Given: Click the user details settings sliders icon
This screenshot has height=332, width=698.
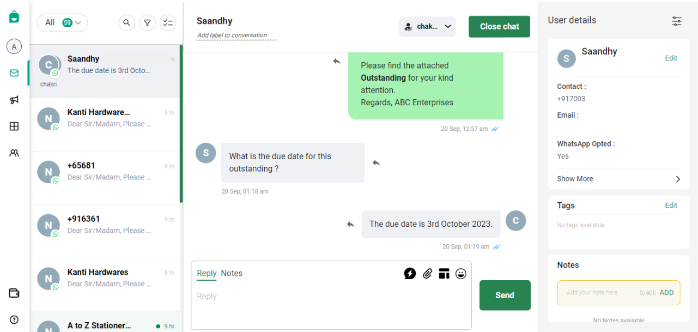Looking at the screenshot, I should point(676,21).
